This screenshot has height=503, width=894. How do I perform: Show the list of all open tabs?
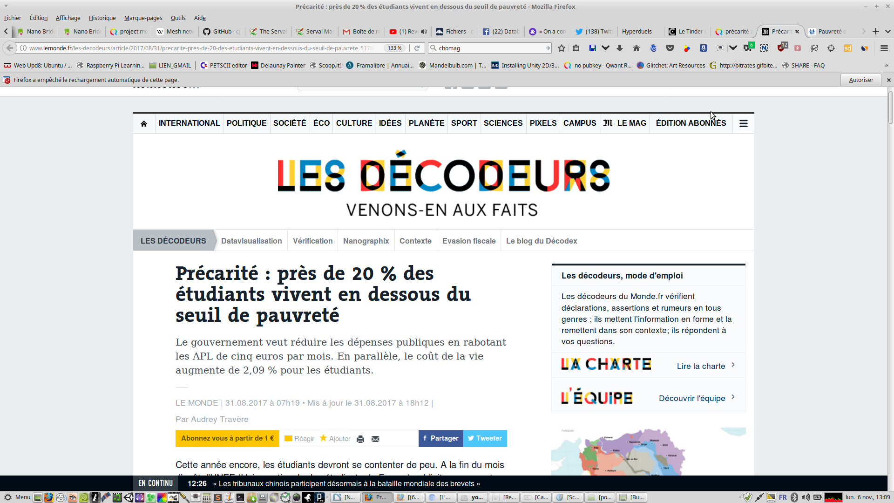[888, 32]
